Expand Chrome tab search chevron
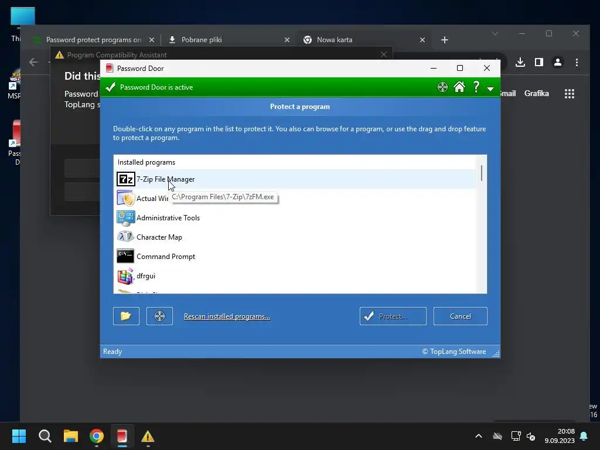Image resolution: width=600 pixels, height=450 pixels. click(x=495, y=33)
